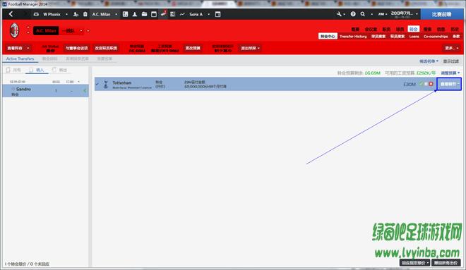Open the Co-ownerships sub-tab
Viewport: 466px width, 270px height.
click(436, 36)
